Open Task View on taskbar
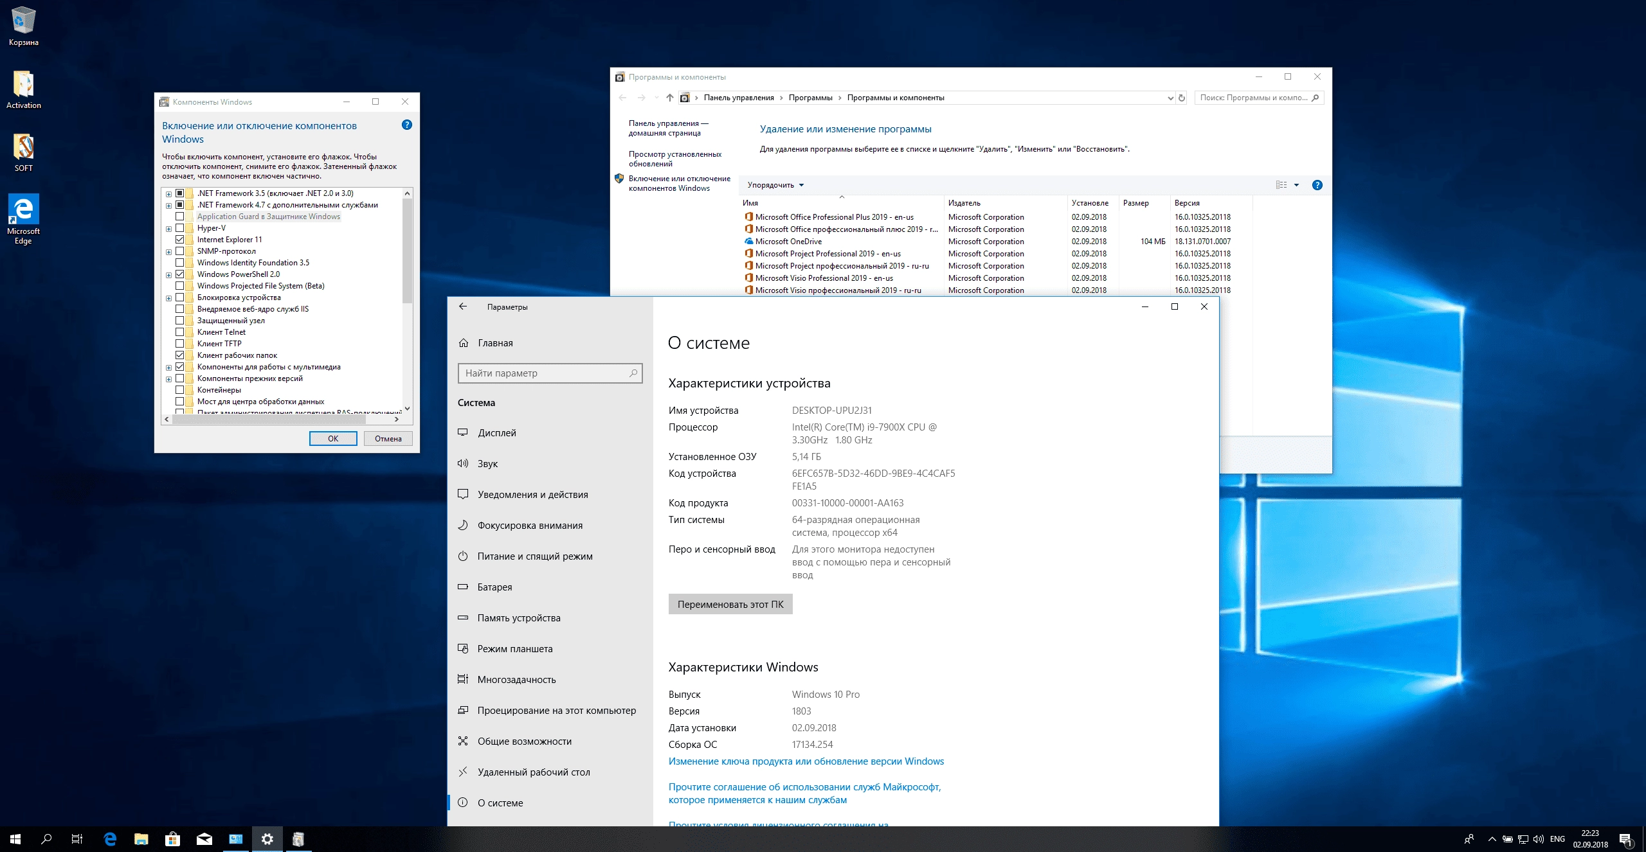The width and height of the screenshot is (1646, 852). [77, 839]
